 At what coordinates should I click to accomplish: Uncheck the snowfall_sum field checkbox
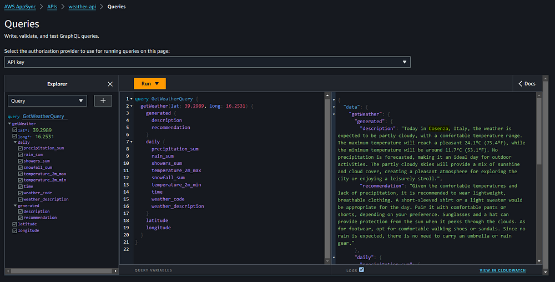tap(20, 167)
